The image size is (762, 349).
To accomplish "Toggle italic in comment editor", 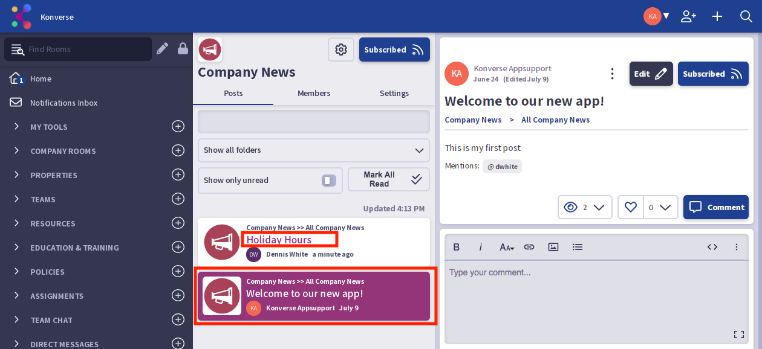I will [481, 247].
